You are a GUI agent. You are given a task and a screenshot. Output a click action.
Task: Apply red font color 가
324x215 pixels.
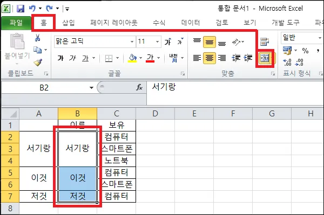click(x=150, y=58)
